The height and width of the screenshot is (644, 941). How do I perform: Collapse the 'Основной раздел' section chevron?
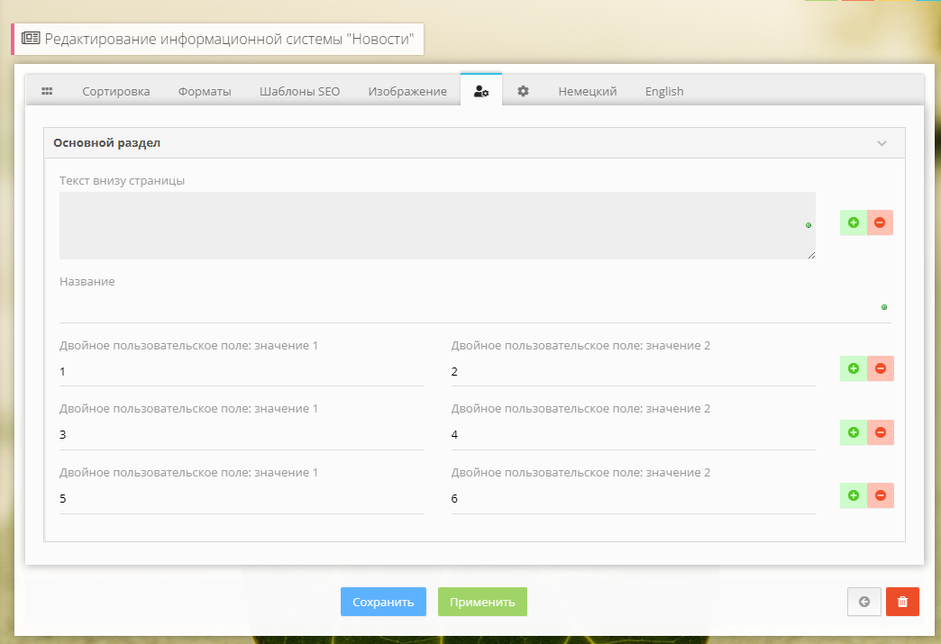point(882,143)
